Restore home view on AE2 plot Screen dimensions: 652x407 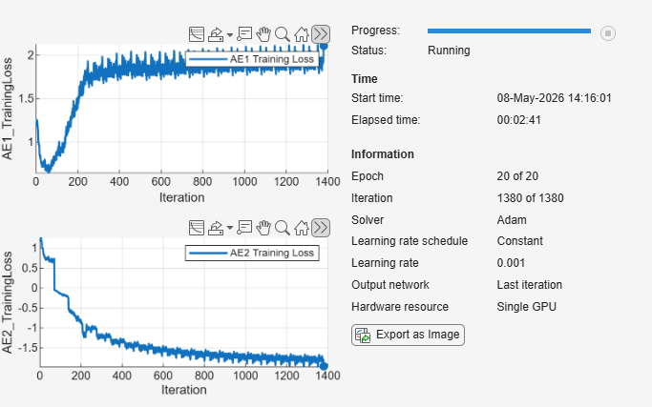[x=302, y=228]
